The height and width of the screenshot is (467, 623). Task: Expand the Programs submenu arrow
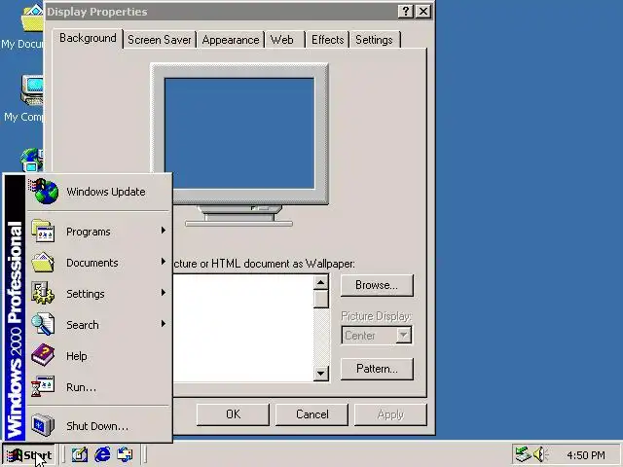(x=164, y=231)
